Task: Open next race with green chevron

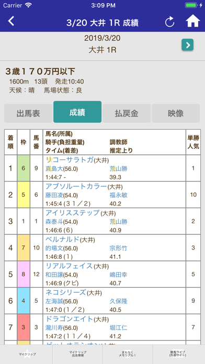Action: (187, 45)
